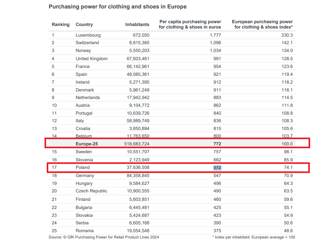Viewport: 328px width, 246px height.
Task: Click the 63.5 index value for Czech Republic
Action: pos(288,191)
